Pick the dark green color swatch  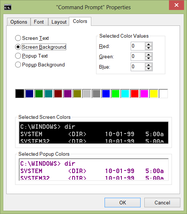(x=39, y=94)
